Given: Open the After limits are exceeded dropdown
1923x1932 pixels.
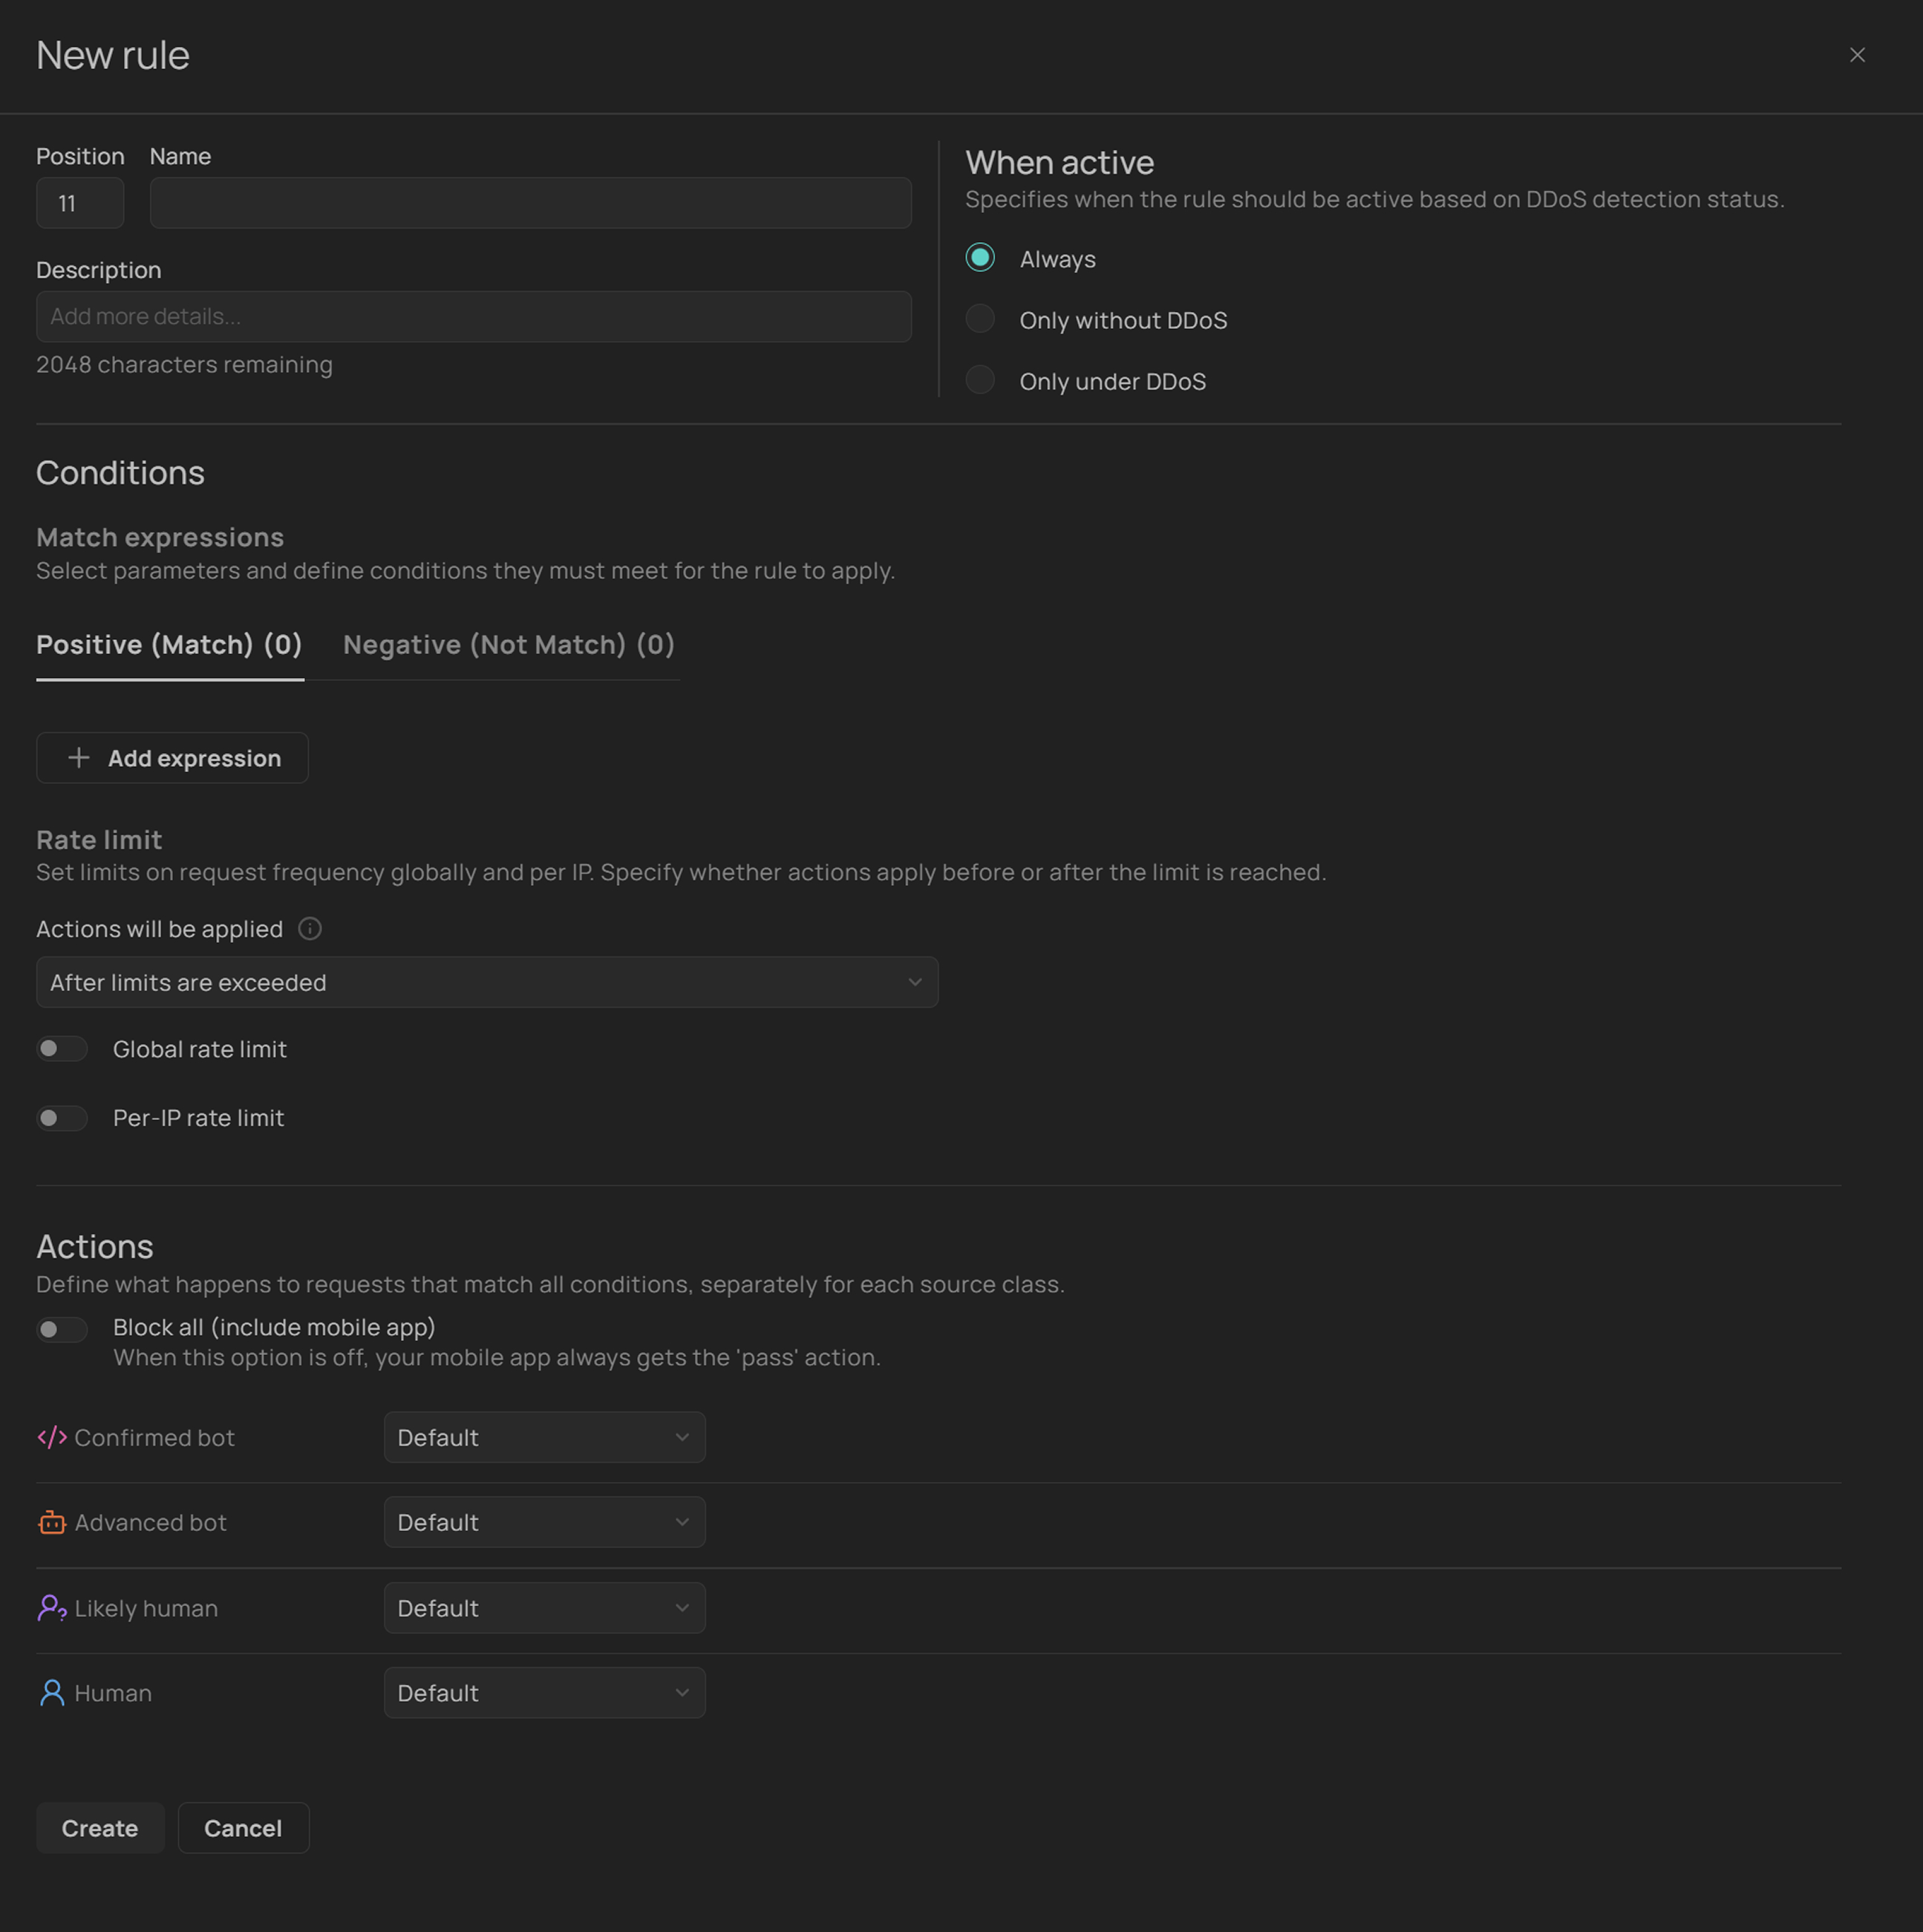Looking at the screenshot, I should (486, 982).
